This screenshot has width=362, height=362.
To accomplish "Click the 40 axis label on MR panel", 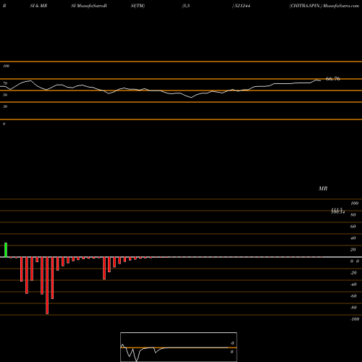I will [353, 238].
